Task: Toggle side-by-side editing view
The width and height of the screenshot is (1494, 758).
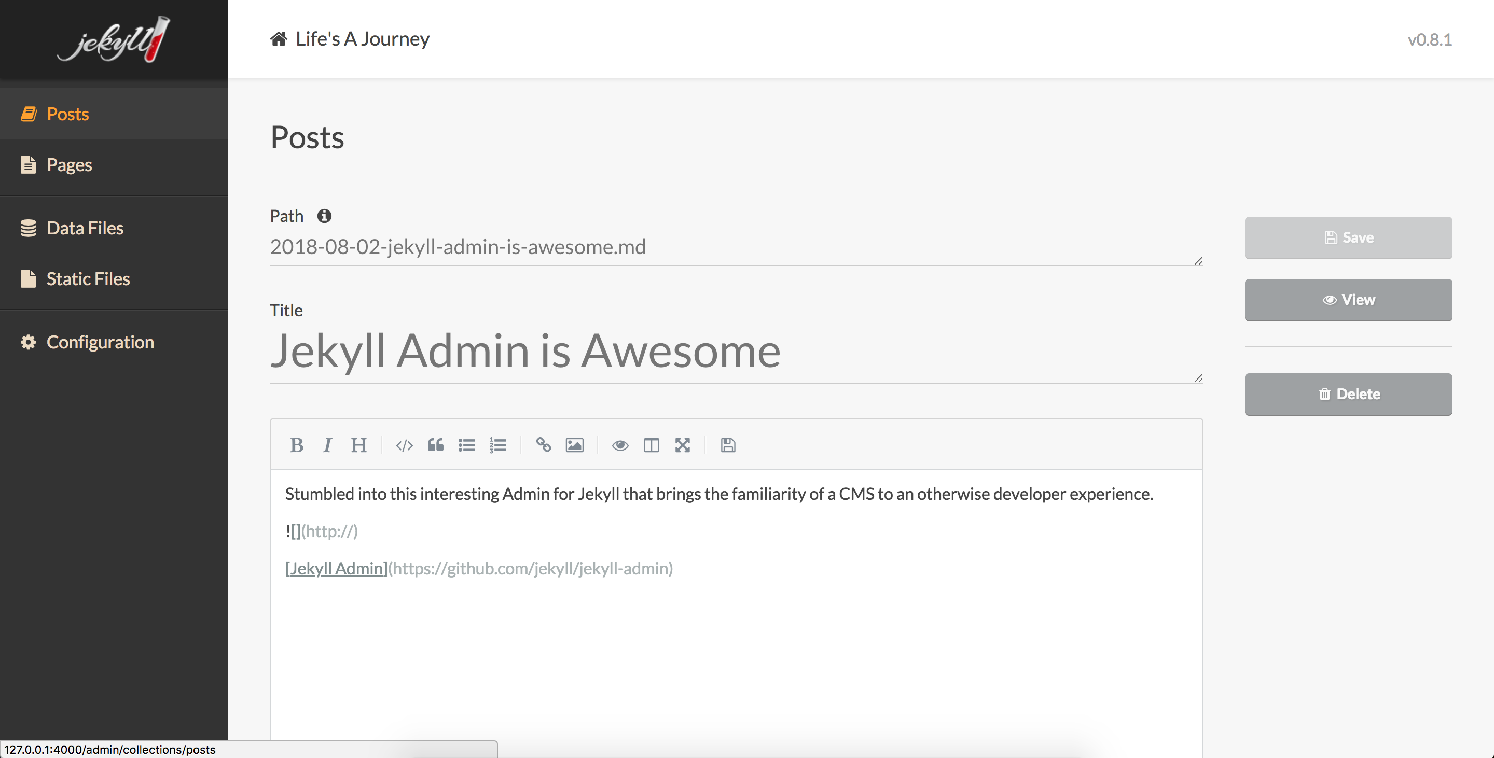Action: pos(652,445)
